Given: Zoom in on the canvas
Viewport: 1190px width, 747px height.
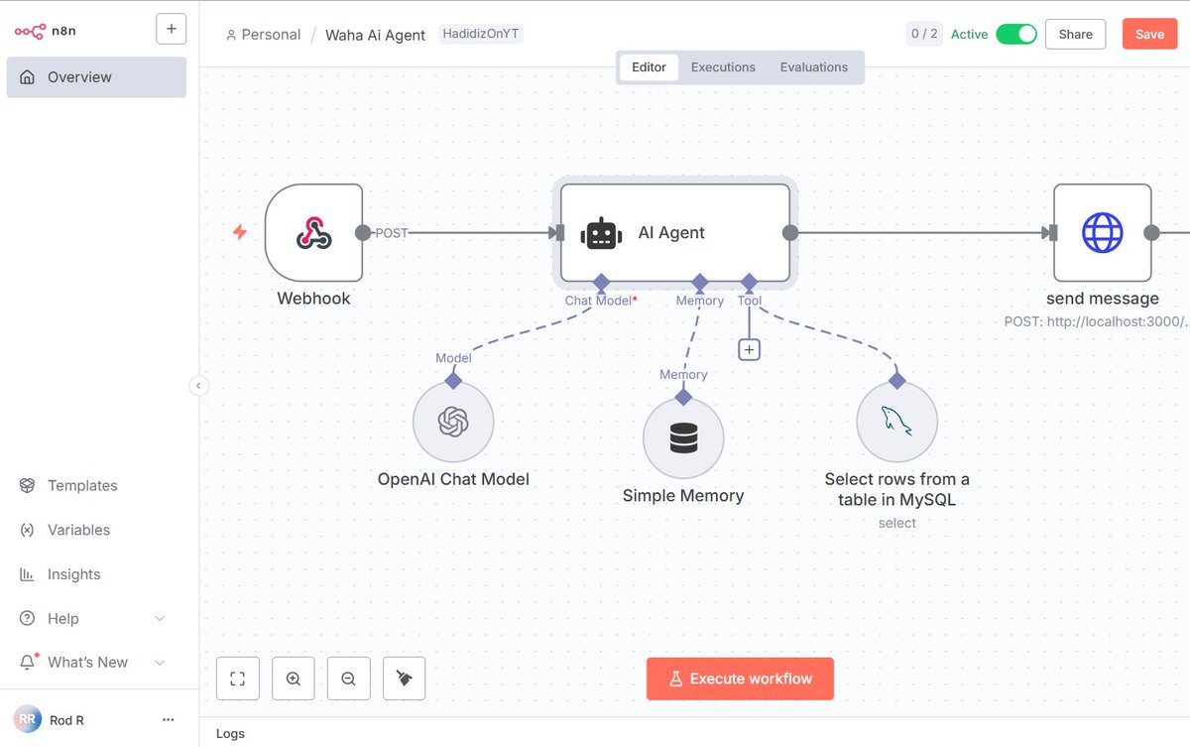Looking at the screenshot, I should pyautogui.click(x=293, y=679).
